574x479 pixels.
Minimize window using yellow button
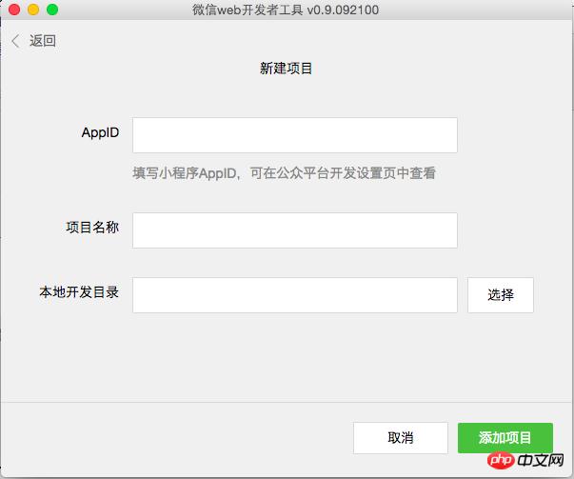pos(32,10)
